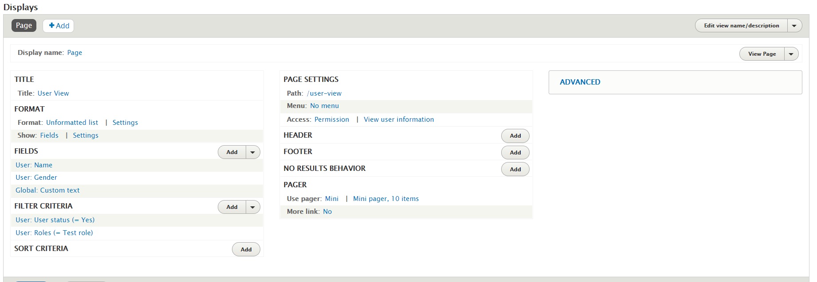Add a footer to the view
The image size is (817, 282).
coord(515,153)
